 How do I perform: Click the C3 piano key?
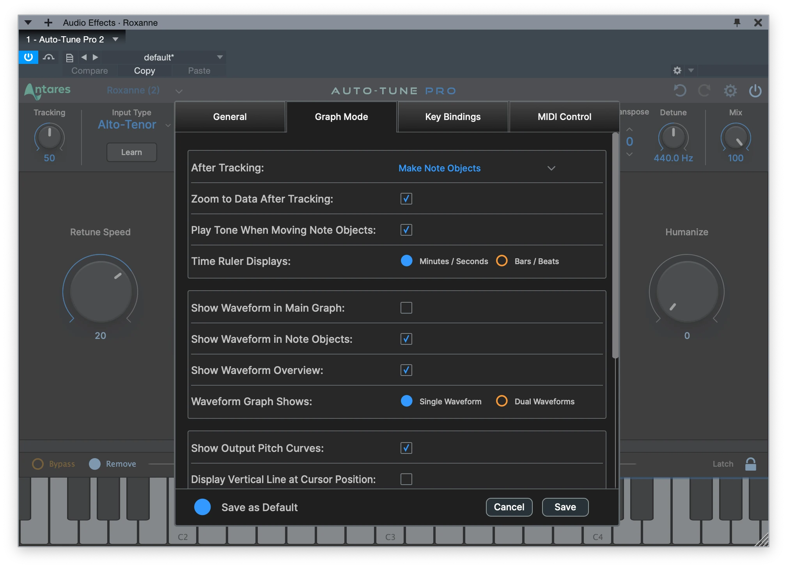click(x=390, y=536)
